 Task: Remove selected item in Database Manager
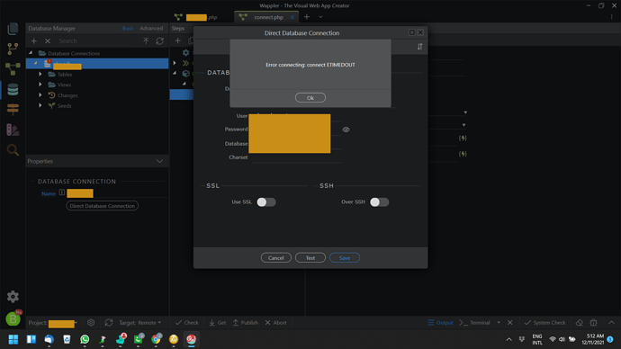(x=48, y=40)
